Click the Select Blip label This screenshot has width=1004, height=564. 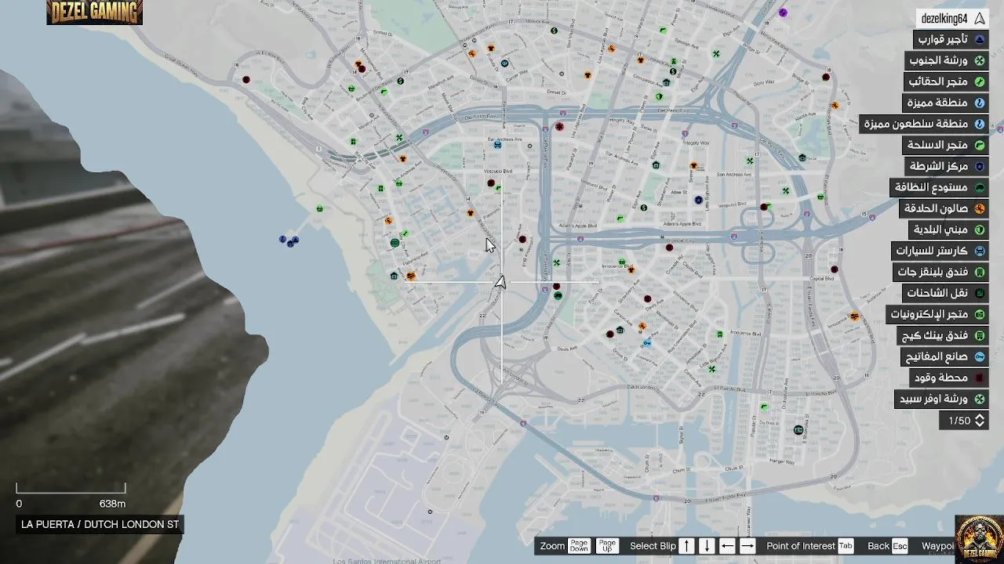click(x=653, y=546)
